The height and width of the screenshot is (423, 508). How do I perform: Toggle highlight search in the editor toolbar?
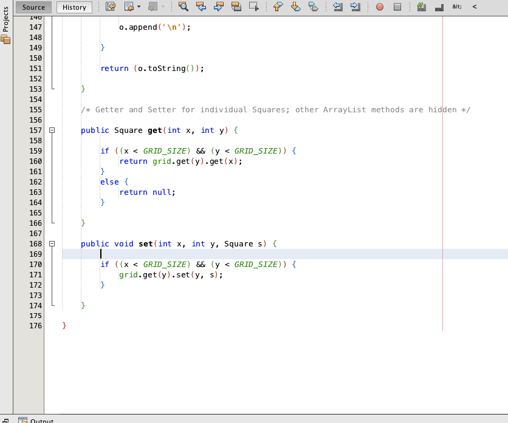coord(236,7)
